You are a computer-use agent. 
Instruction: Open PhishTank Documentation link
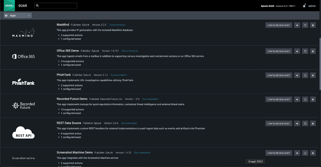coord(119,75)
